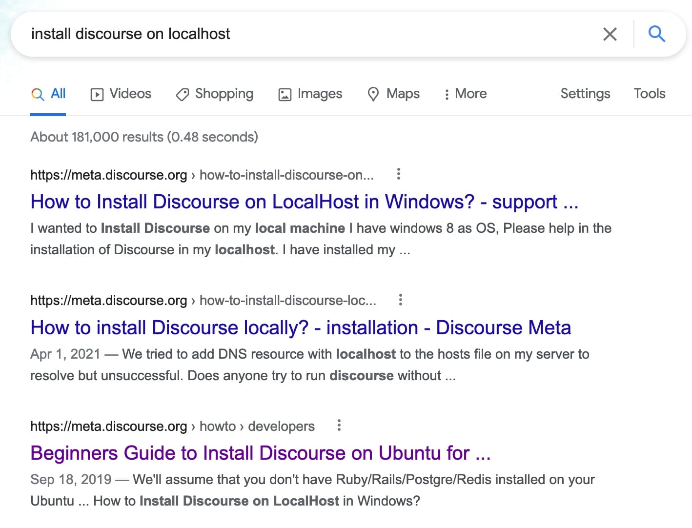Expand search Tools options
Image resolution: width=692 pixels, height=528 pixels.
point(649,94)
